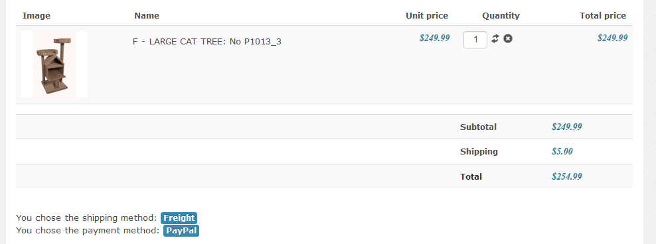Click the Subtotal $249.99 amount
This screenshot has width=656, height=244.
567,127
